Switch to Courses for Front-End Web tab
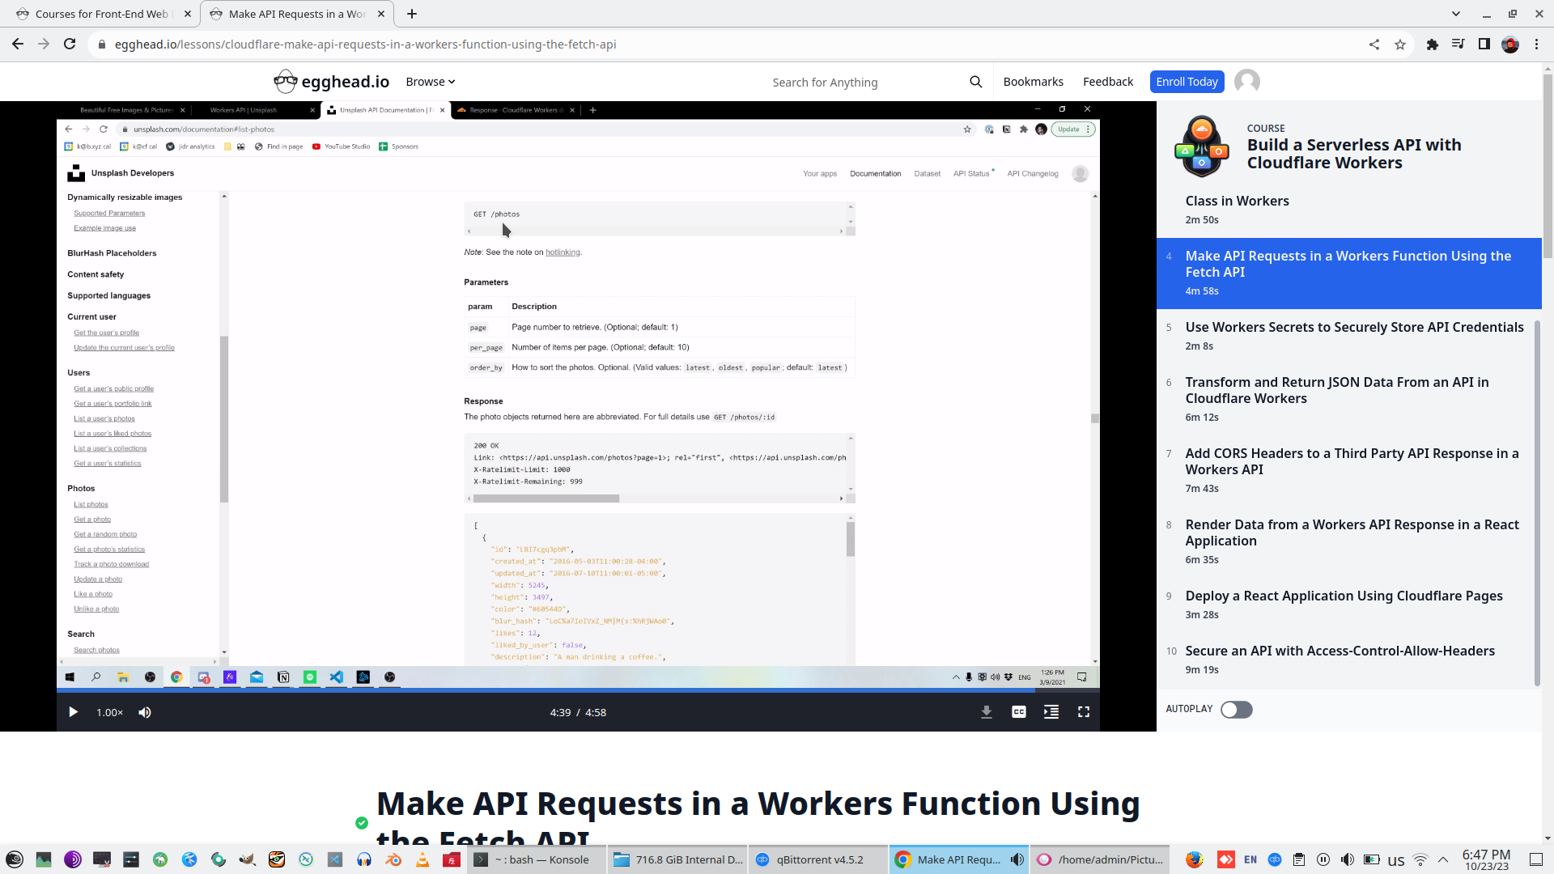Image resolution: width=1554 pixels, height=874 pixels. (x=101, y=14)
